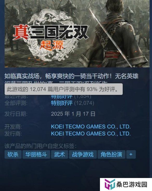Click the review tooltip showing 93% positive
The width and height of the screenshot is (152, 191).
(x=64, y=89)
